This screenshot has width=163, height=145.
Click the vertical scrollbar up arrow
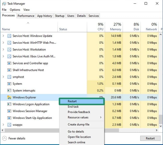click(161, 35)
